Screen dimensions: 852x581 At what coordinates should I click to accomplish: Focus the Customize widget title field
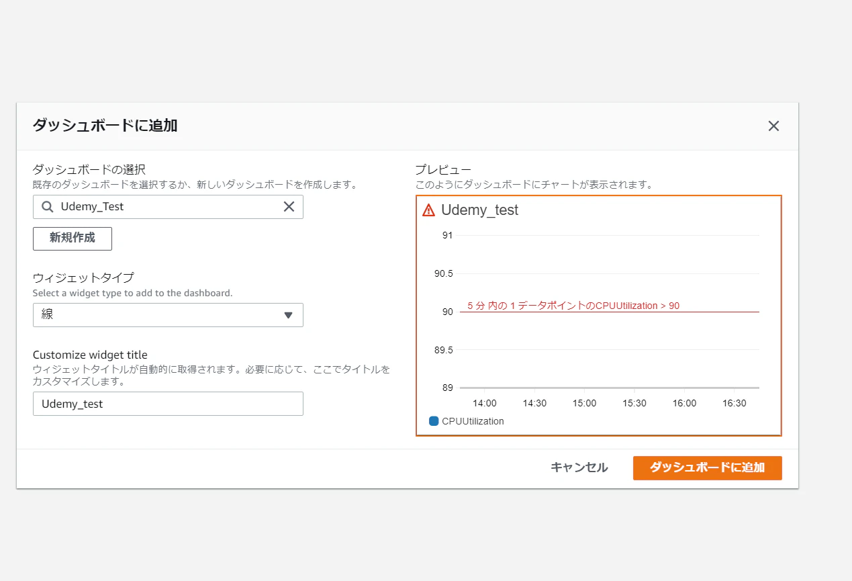pyautogui.click(x=168, y=404)
